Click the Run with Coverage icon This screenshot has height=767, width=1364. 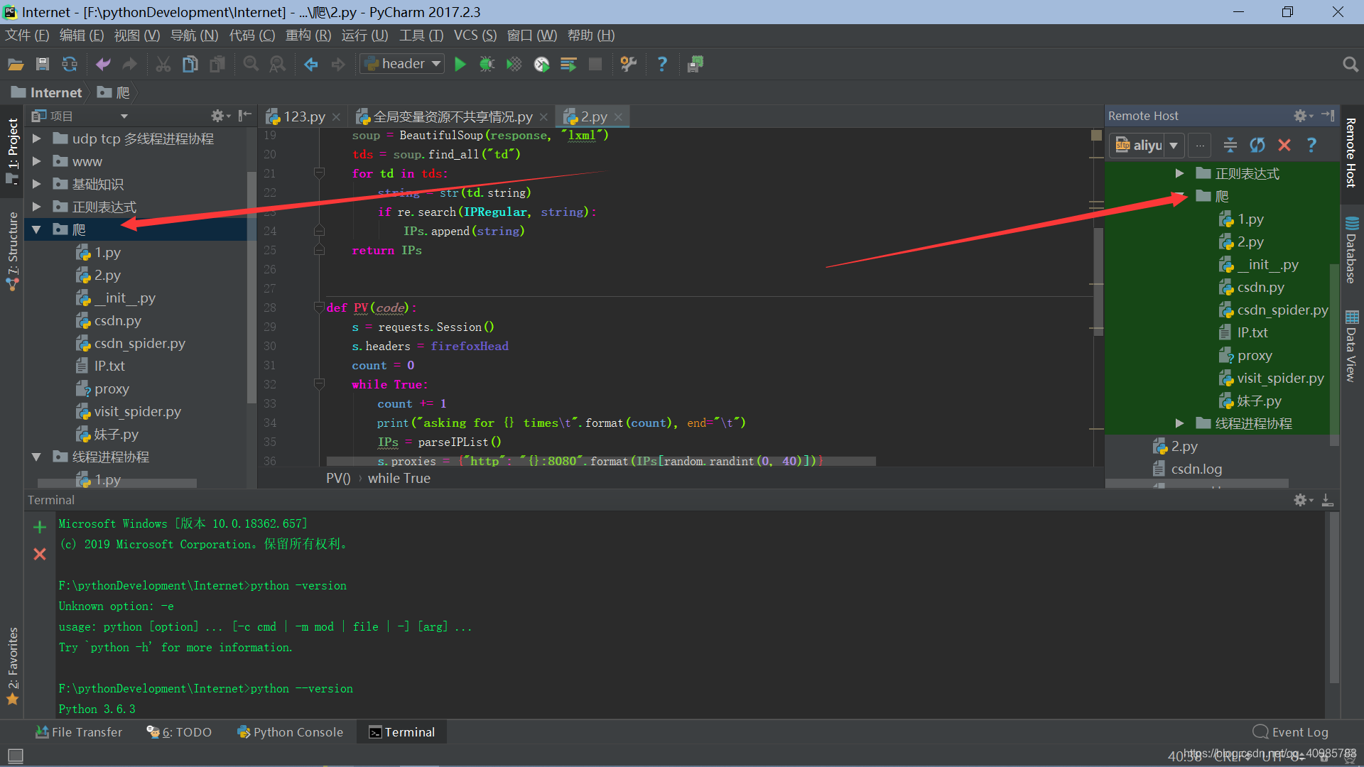pos(514,65)
